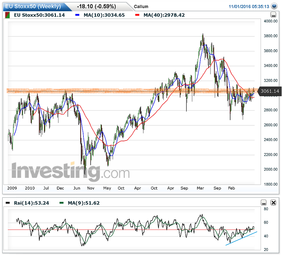The image size is (282, 255).
Task: Click the green MA(9) legend swatch
Action: (62, 203)
